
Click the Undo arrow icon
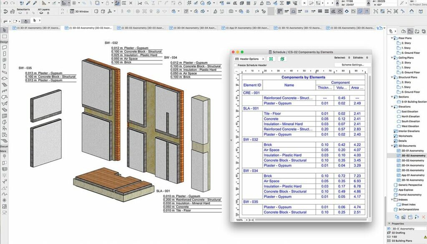(x=5, y=3)
